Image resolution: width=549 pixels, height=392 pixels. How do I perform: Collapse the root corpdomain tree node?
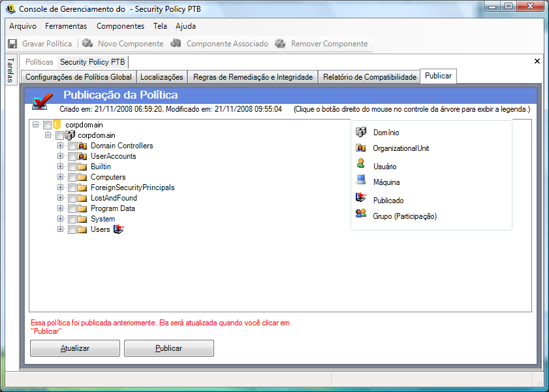pyautogui.click(x=36, y=124)
